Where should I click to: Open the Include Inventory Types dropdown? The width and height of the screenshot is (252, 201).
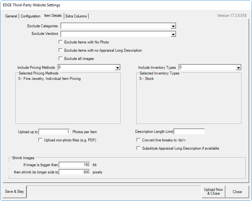(238, 68)
